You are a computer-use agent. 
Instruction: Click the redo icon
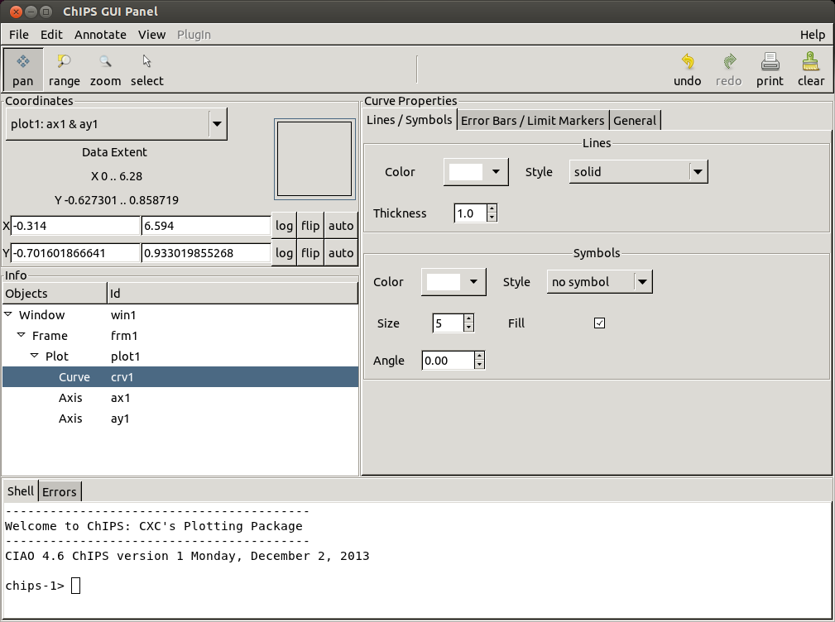728,69
